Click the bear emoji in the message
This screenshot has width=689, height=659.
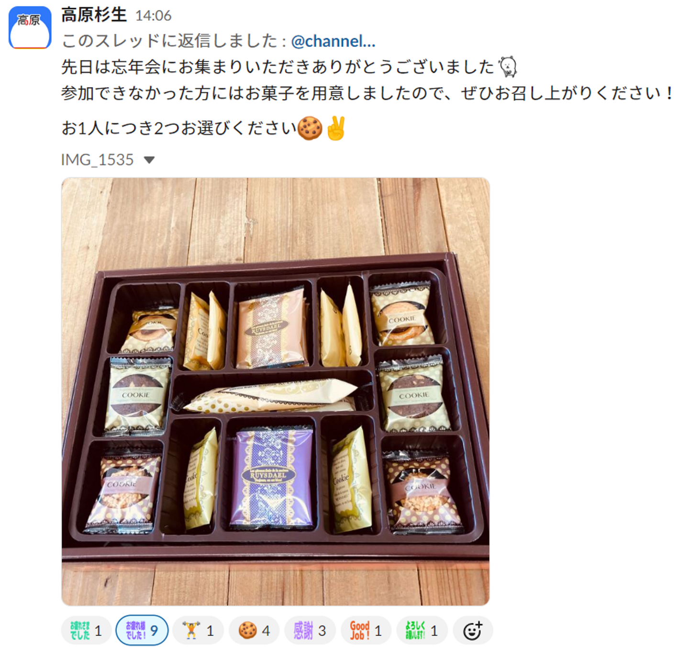508,67
